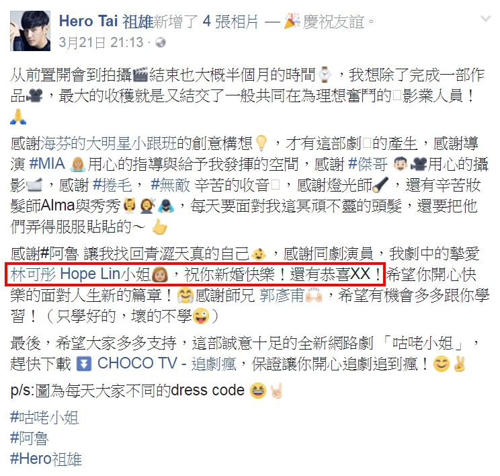Click the Hero Tai profile picture
500x476 pixels.
pos(30,31)
